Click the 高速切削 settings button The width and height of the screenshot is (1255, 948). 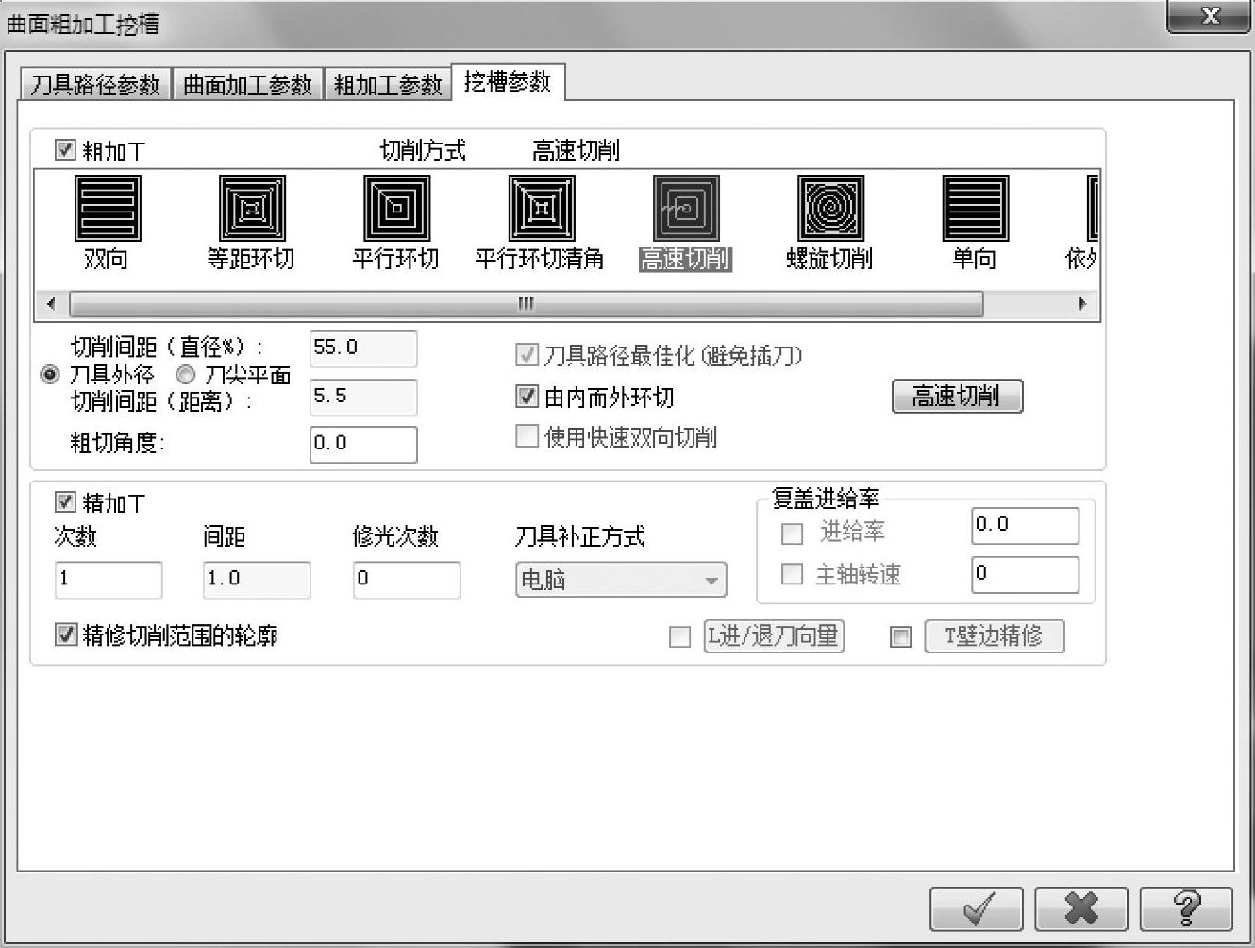click(957, 396)
